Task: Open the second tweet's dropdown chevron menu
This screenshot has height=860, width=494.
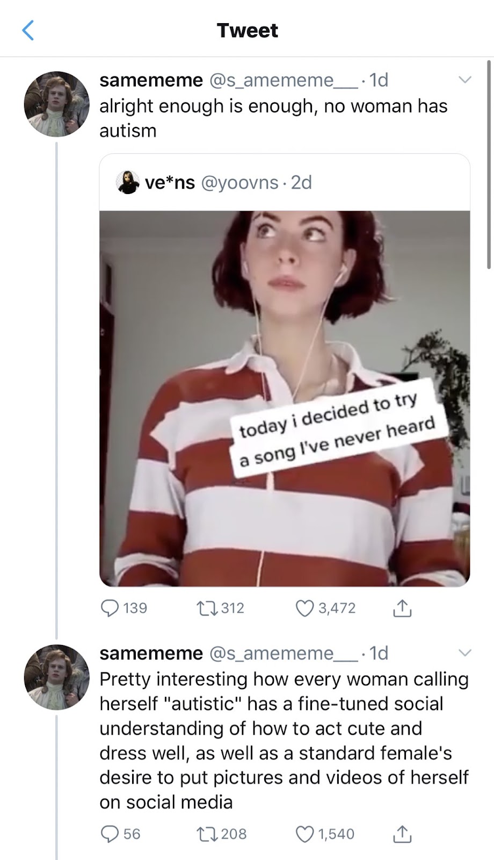Action: tap(464, 653)
